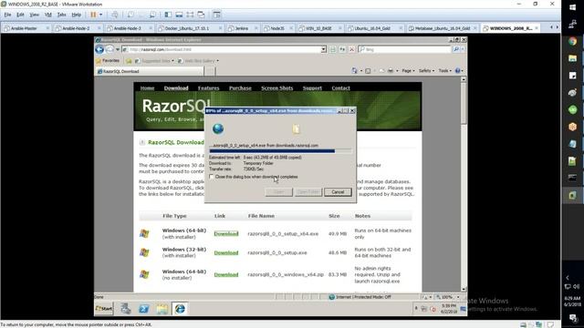Click Screen Shots link in RazorSQL navigation
584x328 pixels.
pyautogui.click(x=277, y=88)
